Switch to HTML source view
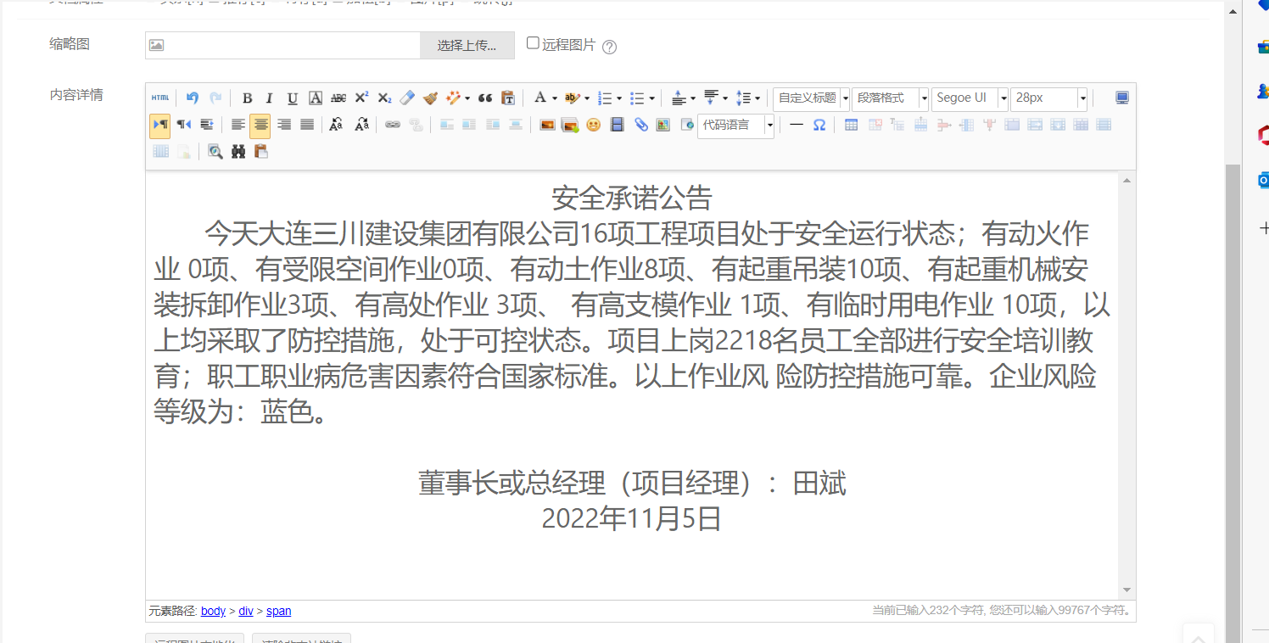 (x=160, y=98)
